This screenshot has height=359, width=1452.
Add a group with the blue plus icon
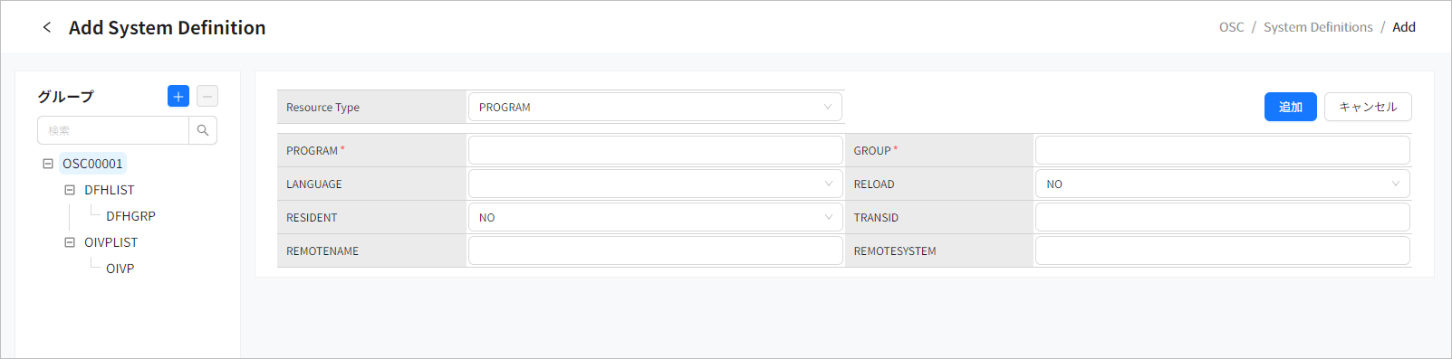pos(178,96)
